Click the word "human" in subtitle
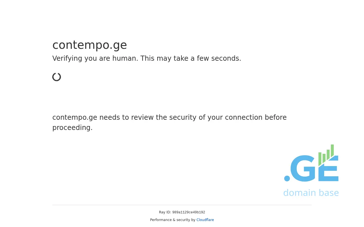 click(x=125, y=58)
